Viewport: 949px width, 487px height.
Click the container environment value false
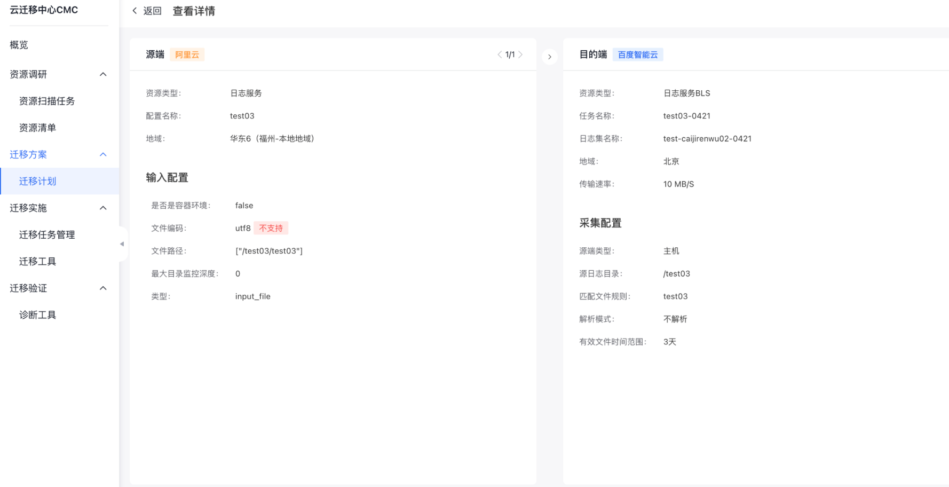tap(244, 206)
